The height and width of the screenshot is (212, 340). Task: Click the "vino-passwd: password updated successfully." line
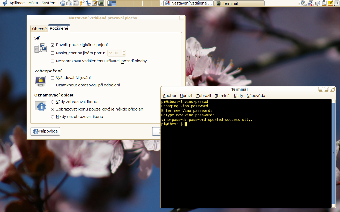(x=207, y=120)
